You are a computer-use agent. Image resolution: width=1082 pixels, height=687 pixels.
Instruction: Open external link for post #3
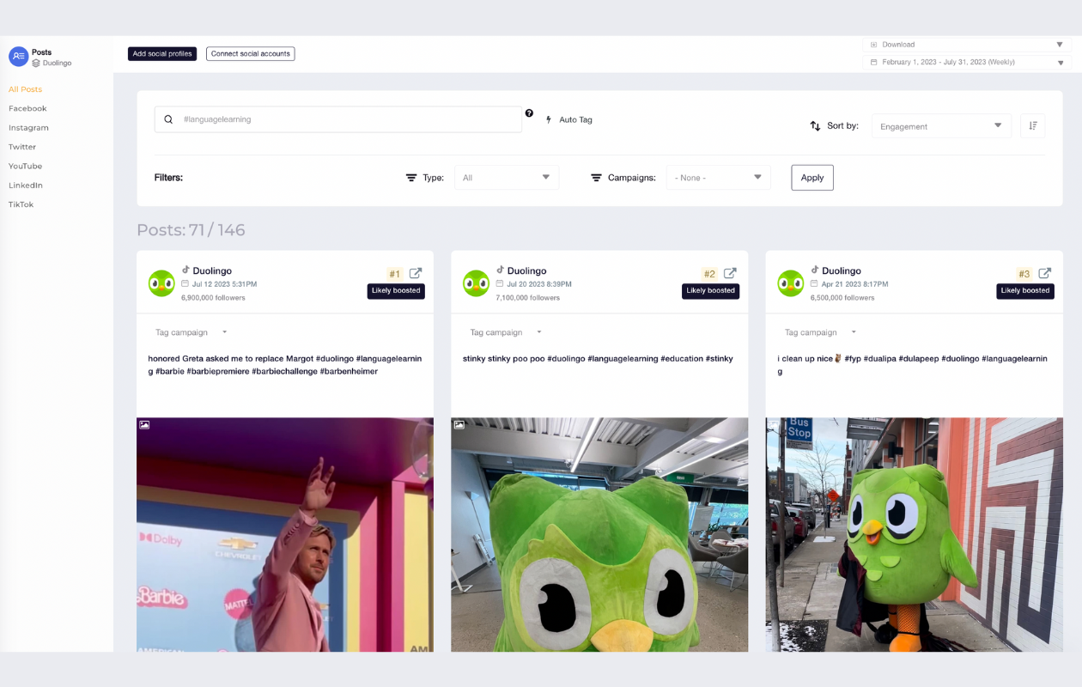1045,273
